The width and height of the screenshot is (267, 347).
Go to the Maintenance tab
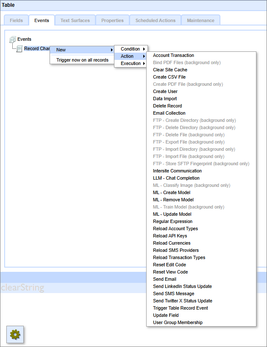(x=200, y=20)
